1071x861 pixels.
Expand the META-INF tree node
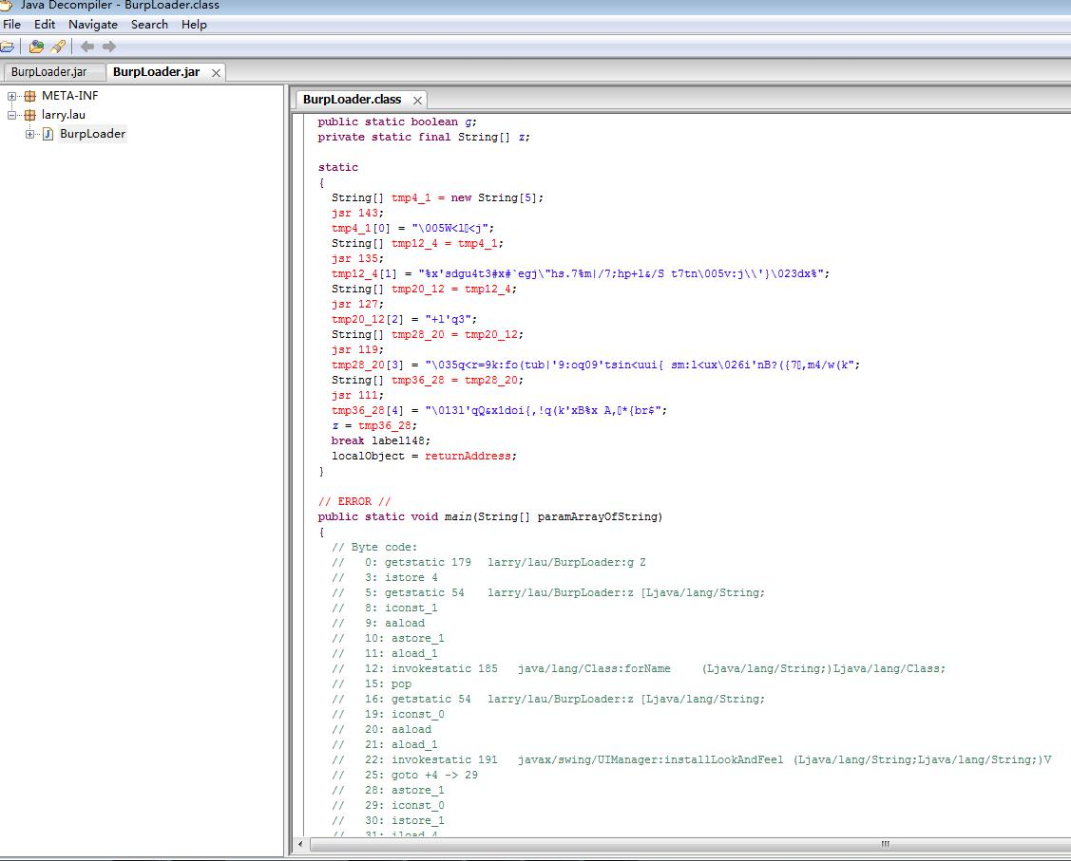point(12,96)
